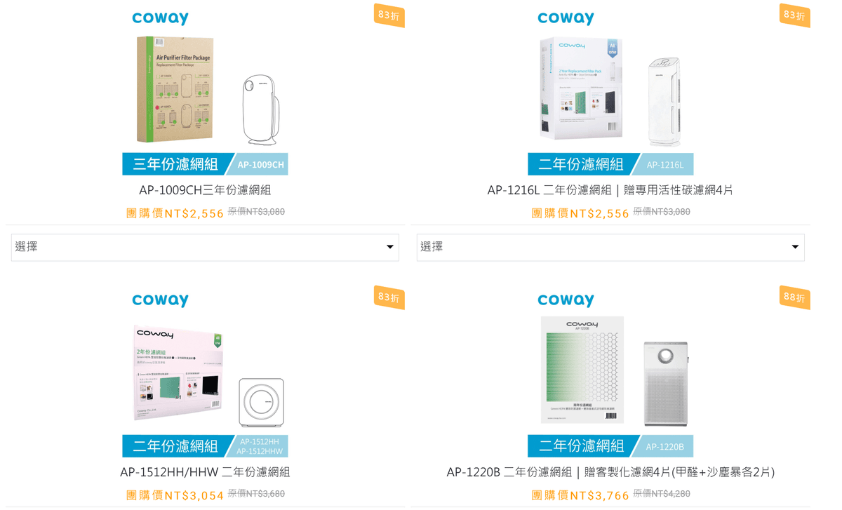Click the 83折 discount badge on AP-1009CH
The width and height of the screenshot is (842, 510).
click(x=389, y=15)
